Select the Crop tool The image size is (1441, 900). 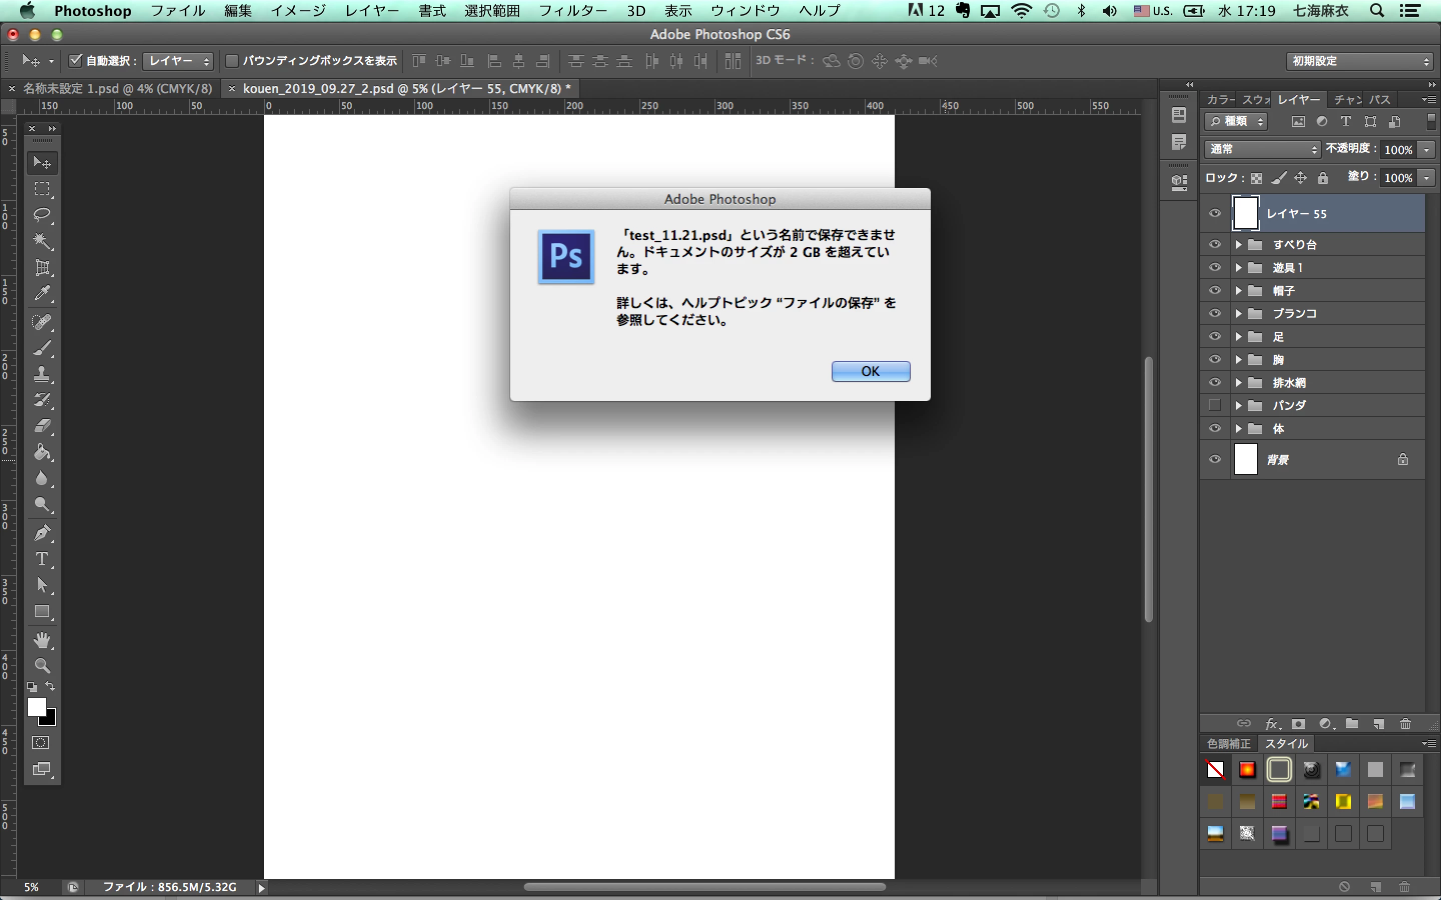coord(42,267)
